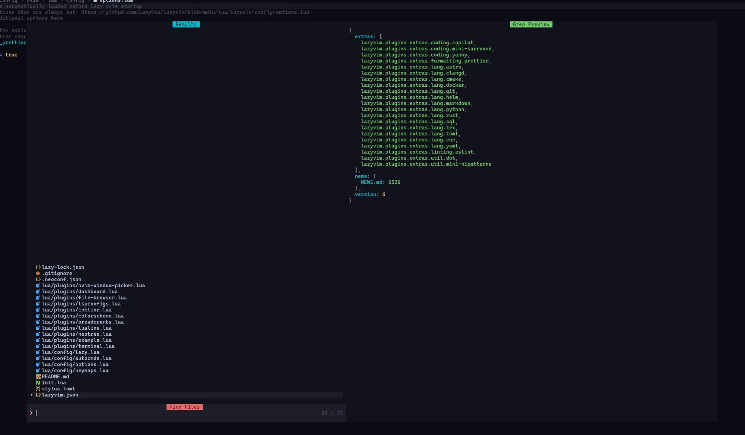The width and height of the screenshot is (745, 435).
Task: Open lua/config/keymaps.lua from the list
Action: pyautogui.click(x=75, y=370)
